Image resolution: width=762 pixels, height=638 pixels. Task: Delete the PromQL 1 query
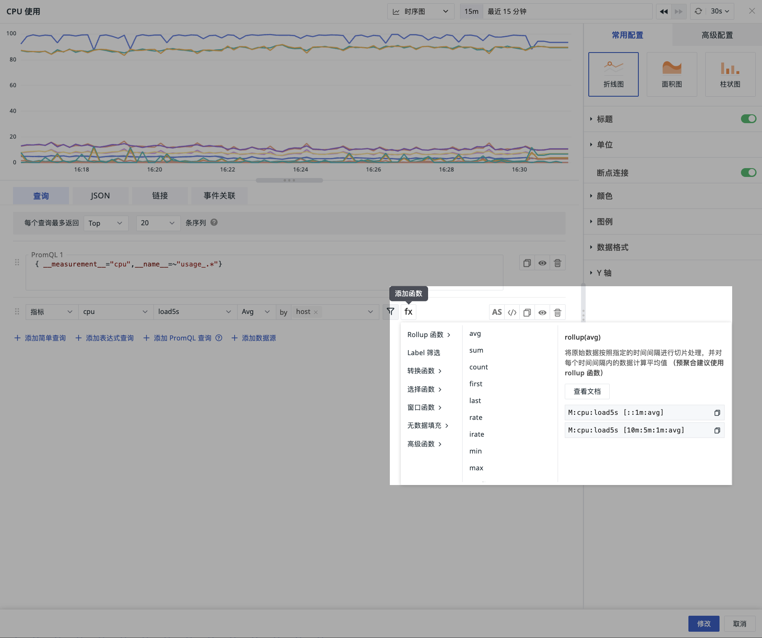coord(558,263)
